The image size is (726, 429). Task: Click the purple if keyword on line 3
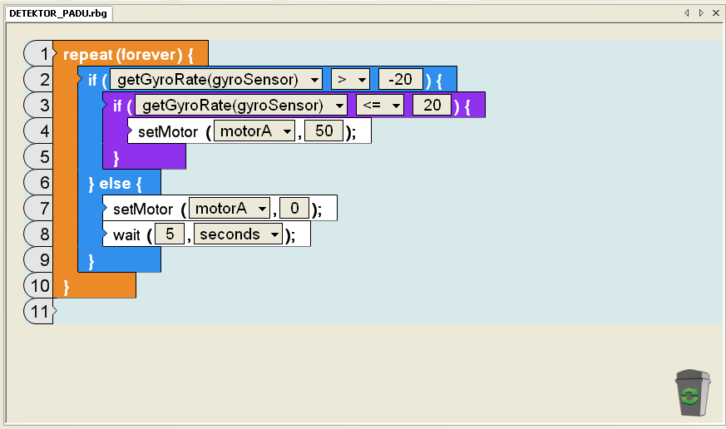(117, 106)
